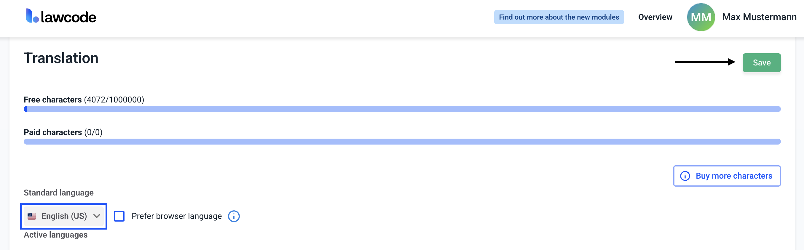Click the US flag icon in language selector

(x=32, y=216)
